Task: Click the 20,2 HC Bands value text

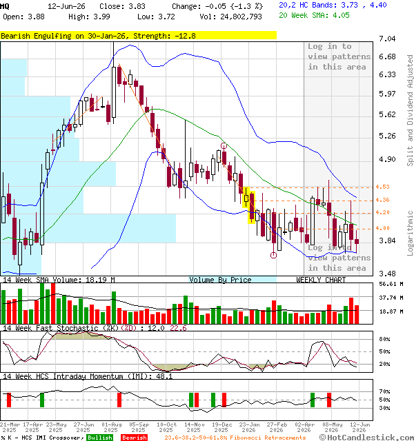Action: pos(333,5)
